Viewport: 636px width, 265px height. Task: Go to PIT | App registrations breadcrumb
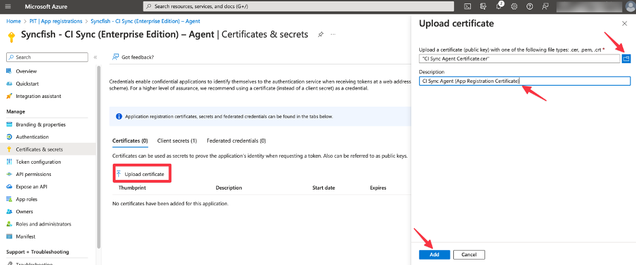click(x=56, y=21)
